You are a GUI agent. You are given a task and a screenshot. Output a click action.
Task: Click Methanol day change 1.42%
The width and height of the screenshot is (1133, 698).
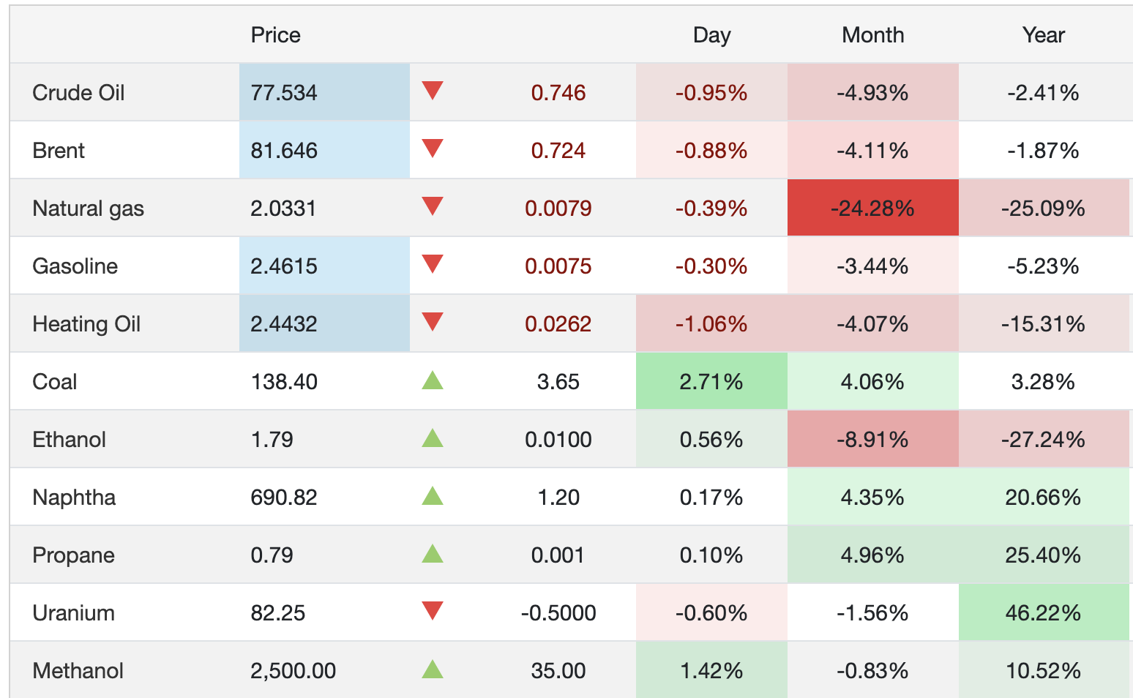(x=711, y=671)
